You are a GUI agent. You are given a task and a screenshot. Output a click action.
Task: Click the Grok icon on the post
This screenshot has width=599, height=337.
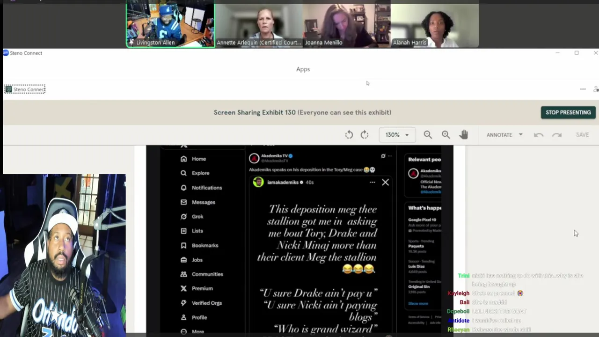coord(383,156)
